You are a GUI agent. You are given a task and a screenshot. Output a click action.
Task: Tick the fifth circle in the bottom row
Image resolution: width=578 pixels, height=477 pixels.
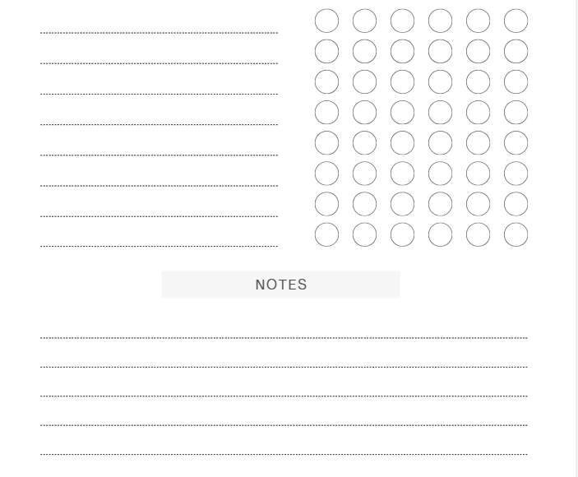(478, 234)
